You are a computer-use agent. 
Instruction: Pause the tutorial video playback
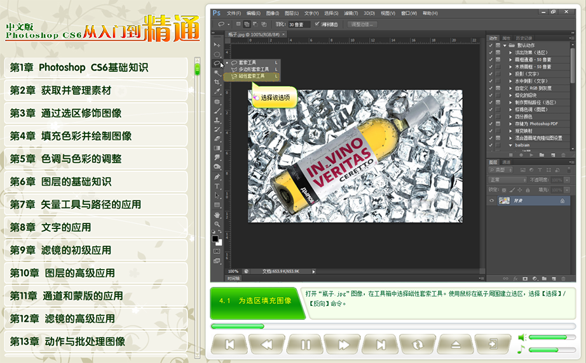tap(305, 345)
